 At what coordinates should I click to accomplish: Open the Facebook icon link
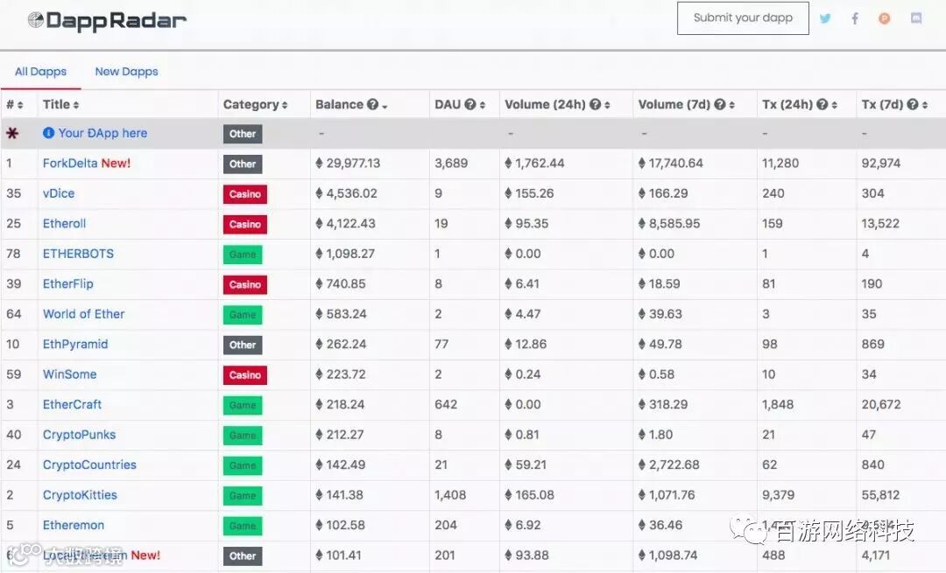[855, 18]
